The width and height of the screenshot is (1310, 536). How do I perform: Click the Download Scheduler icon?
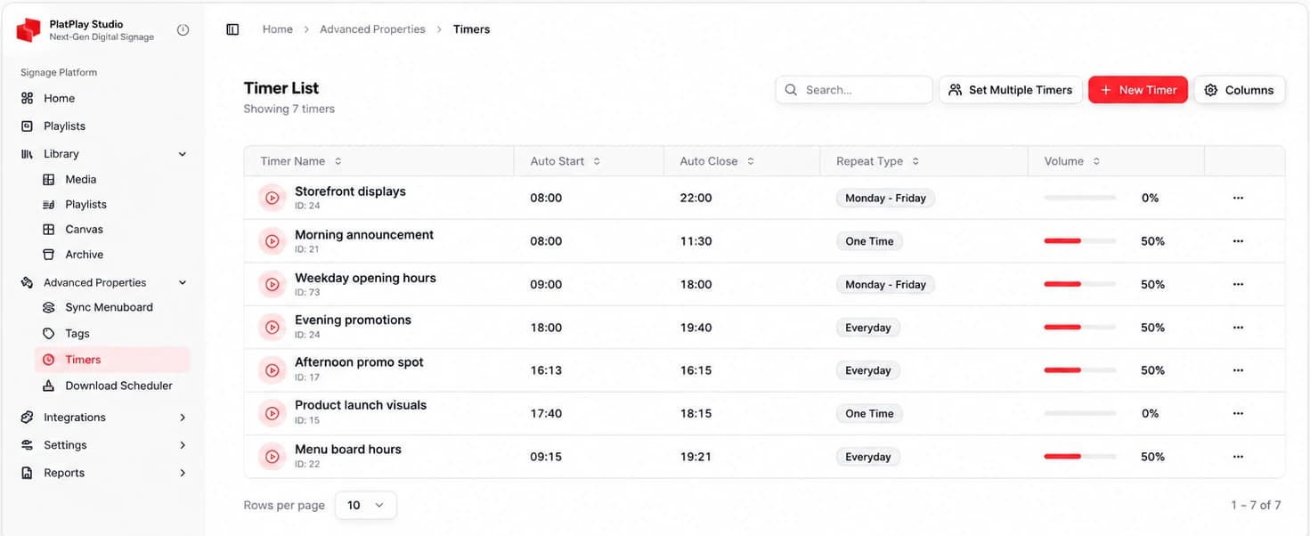49,386
